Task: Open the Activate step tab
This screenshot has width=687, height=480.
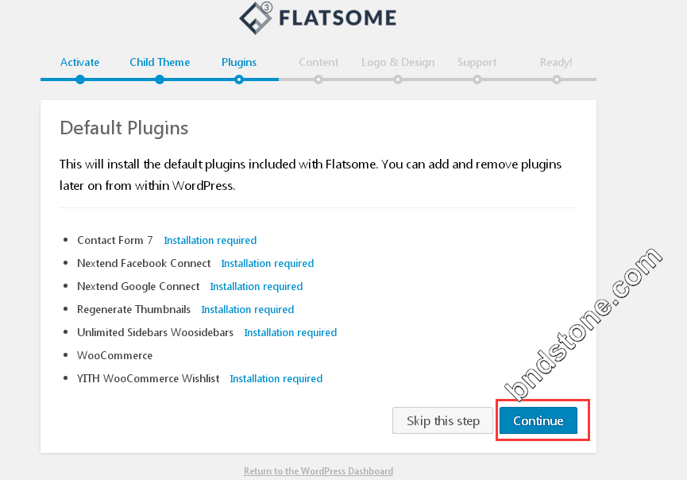Action: [79, 62]
